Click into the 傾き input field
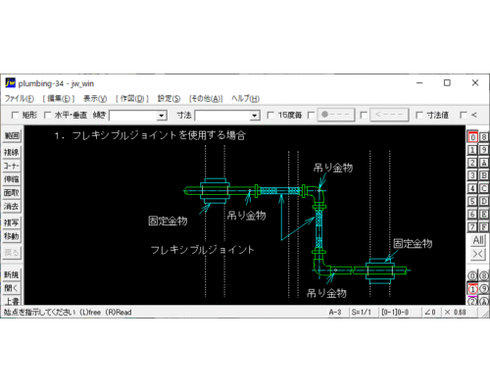Image resolution: width=490 pixels, height=392 pixels. click(133, 116)
